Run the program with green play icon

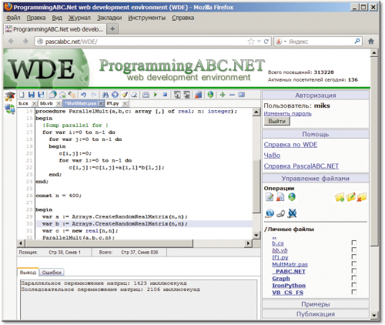coord(156,95)
